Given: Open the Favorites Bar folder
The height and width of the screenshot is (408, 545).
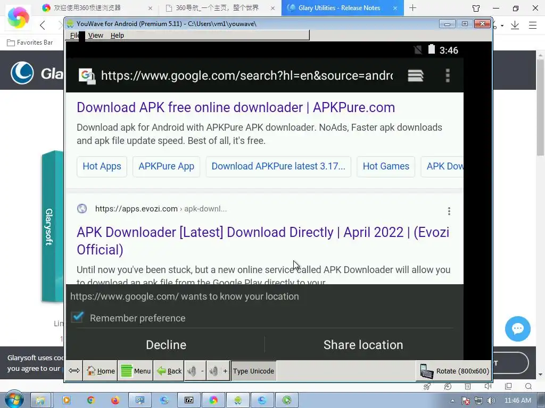Looking at the screenshot, I should pyautogui.click(x=30, y=42).
